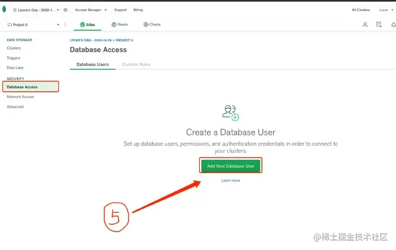Open the Billing page
Image resolution: width=396 pixels, height=250 pixels.
point(138,10)
